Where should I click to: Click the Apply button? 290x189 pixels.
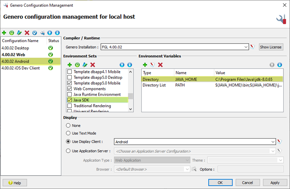click(x=275, y=182)
